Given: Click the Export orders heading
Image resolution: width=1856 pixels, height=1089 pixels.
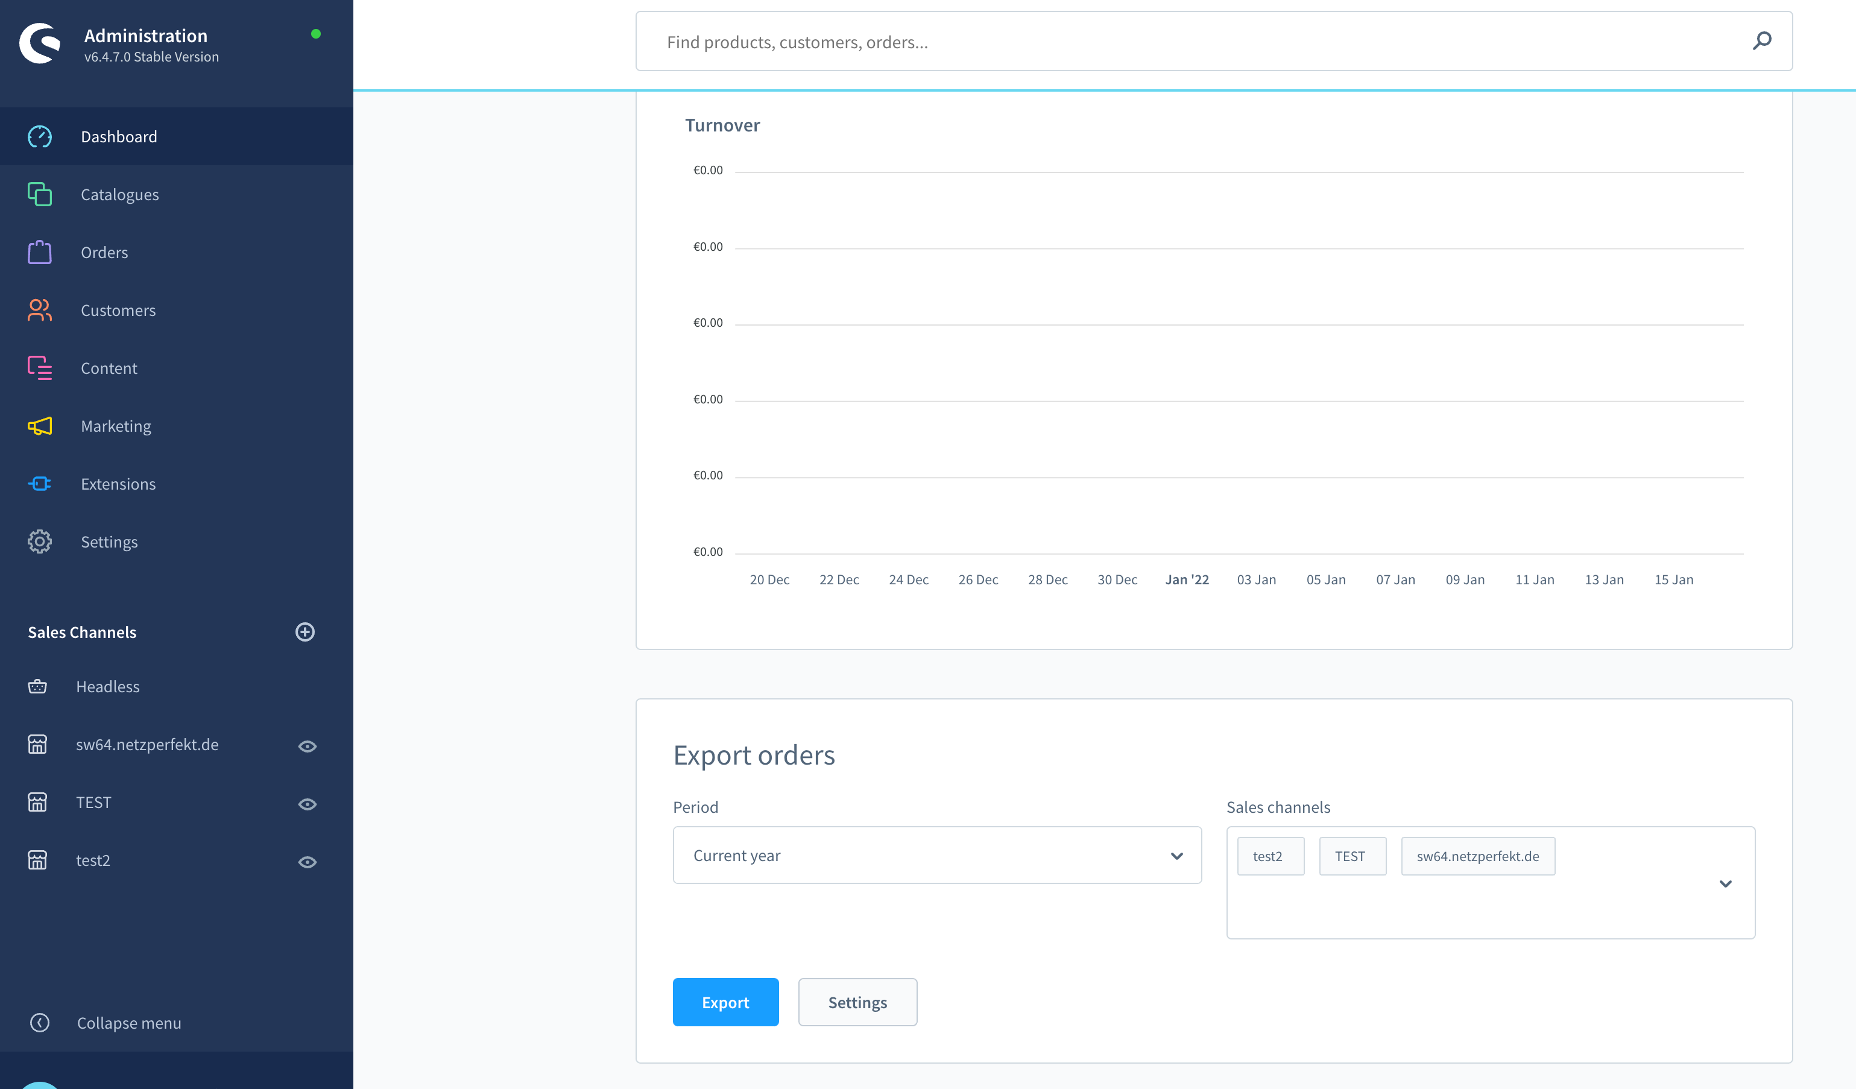Looking at the screenshot, I should click(754, 755).
